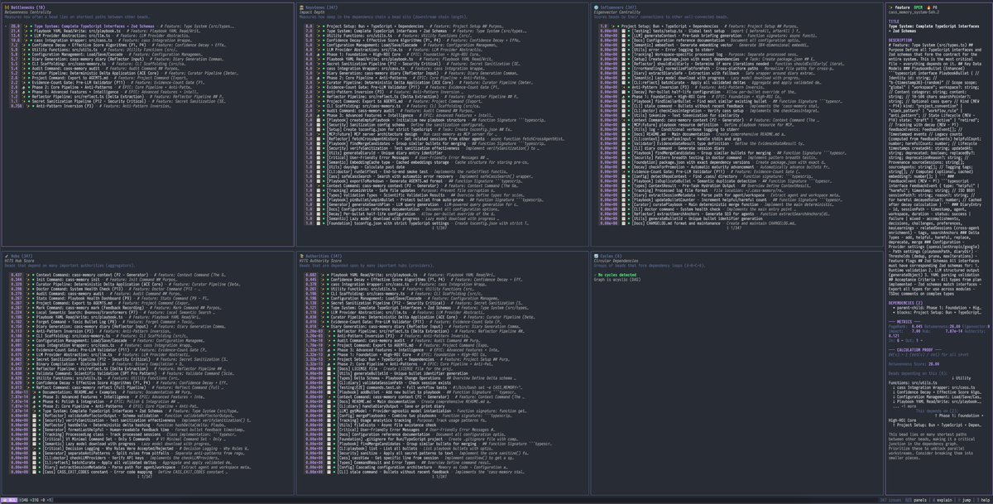Click the feature type icon in detail pane

coord(890,7)
